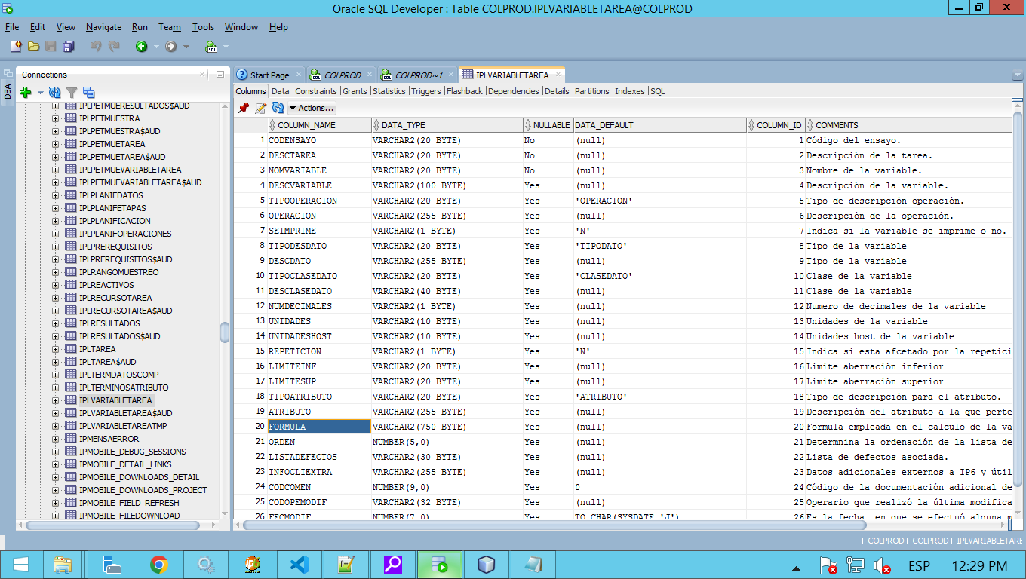Open the Navigate menu
The height and width of the screenshot is (579, 1026).
point(103,27)
